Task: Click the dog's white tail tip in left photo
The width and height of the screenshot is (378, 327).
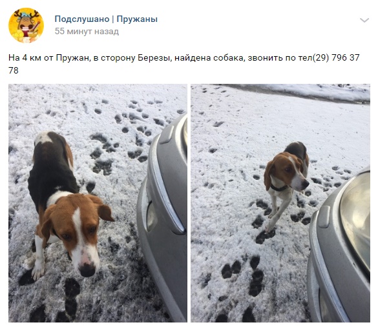Action: pos(43,137)
